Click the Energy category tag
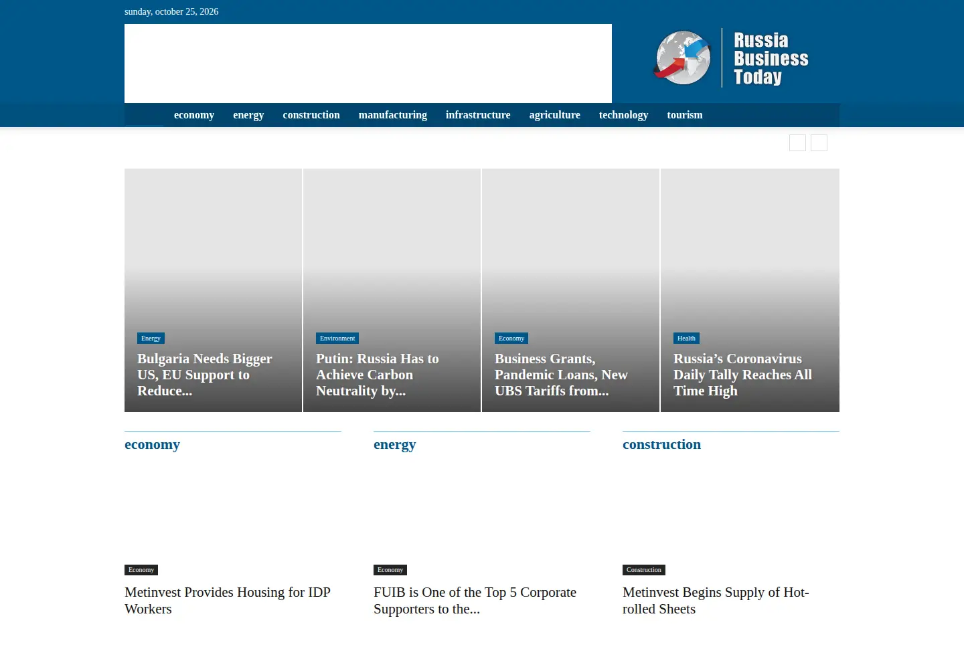 pos(151,339)
